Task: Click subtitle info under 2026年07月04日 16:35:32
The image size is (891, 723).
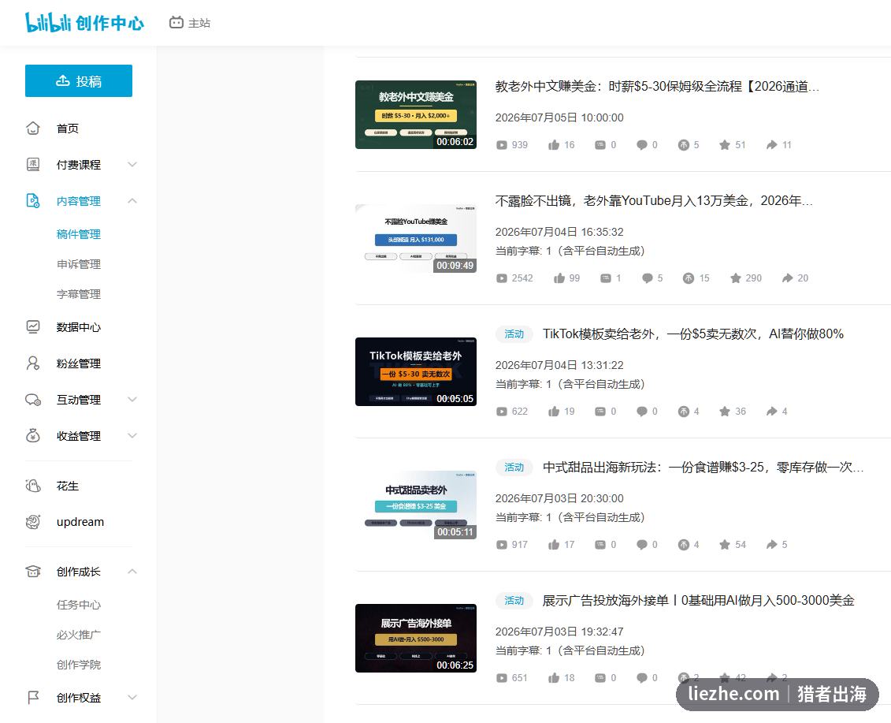Action: click(x=570, y=251)
